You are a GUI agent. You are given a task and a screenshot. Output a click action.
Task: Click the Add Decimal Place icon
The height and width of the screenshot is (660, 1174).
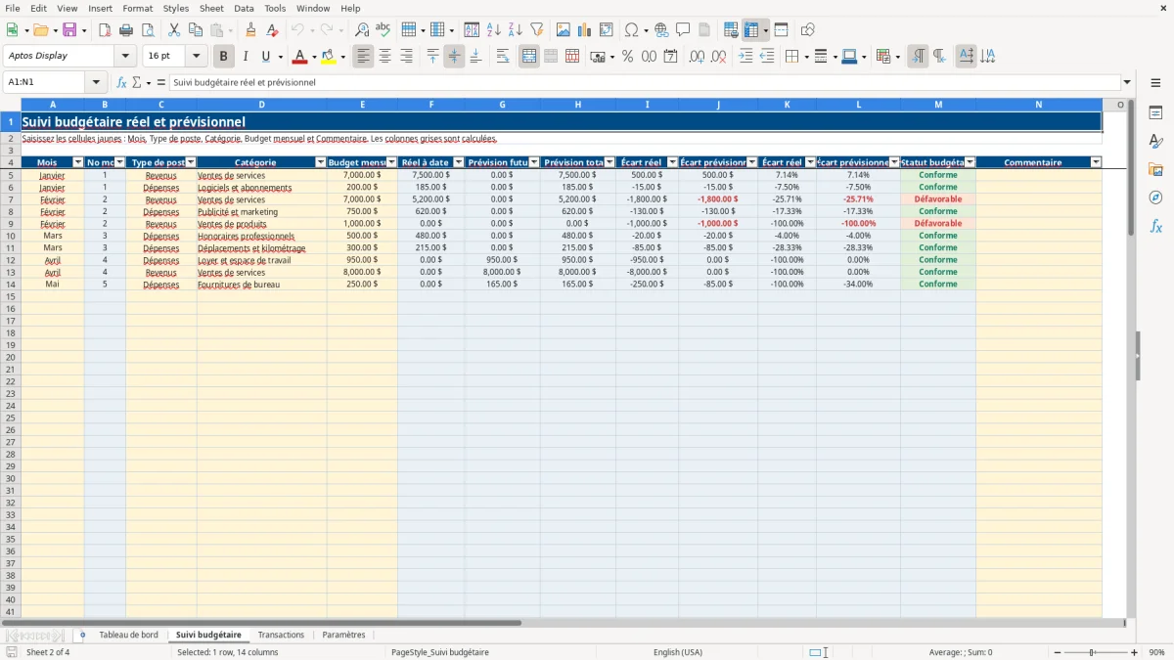coord(697,57)
